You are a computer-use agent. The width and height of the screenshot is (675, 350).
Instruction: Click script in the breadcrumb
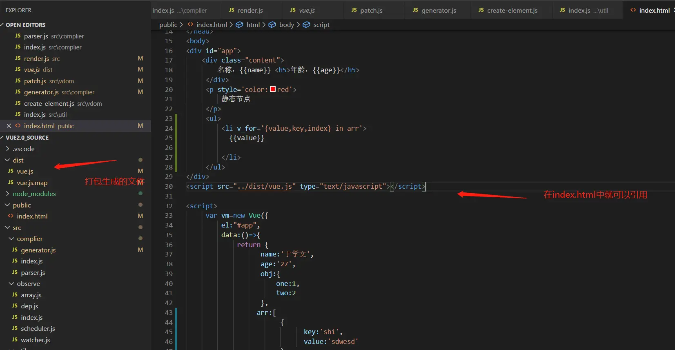321,25
